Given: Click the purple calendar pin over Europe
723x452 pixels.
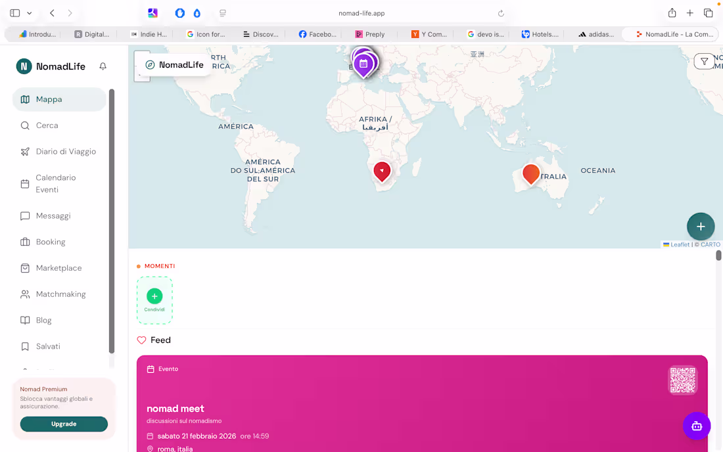Looking at the screenshot, I should point(363,64).
